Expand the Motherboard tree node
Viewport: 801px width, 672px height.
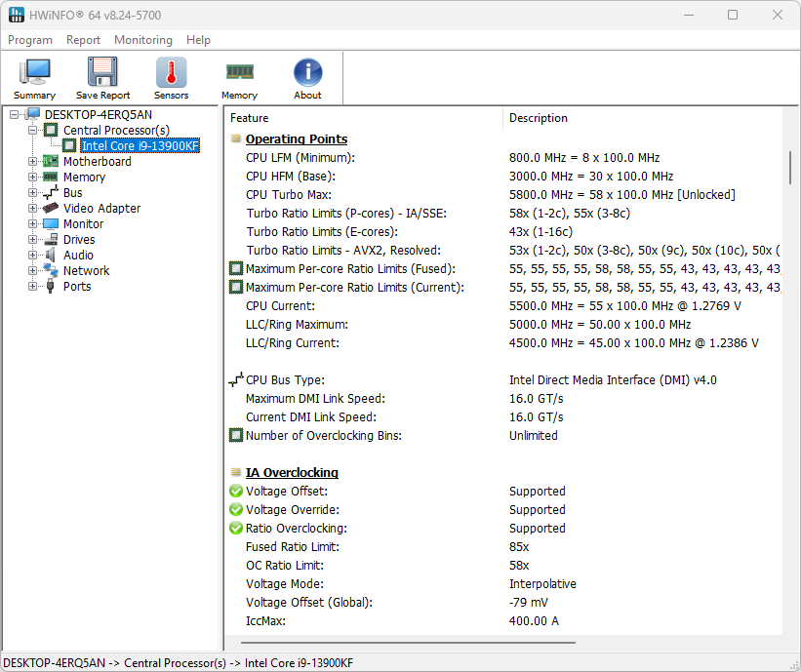[30, 161]
